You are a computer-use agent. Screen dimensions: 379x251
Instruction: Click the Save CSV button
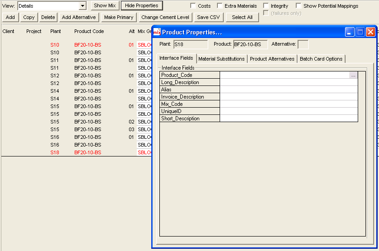208,17
